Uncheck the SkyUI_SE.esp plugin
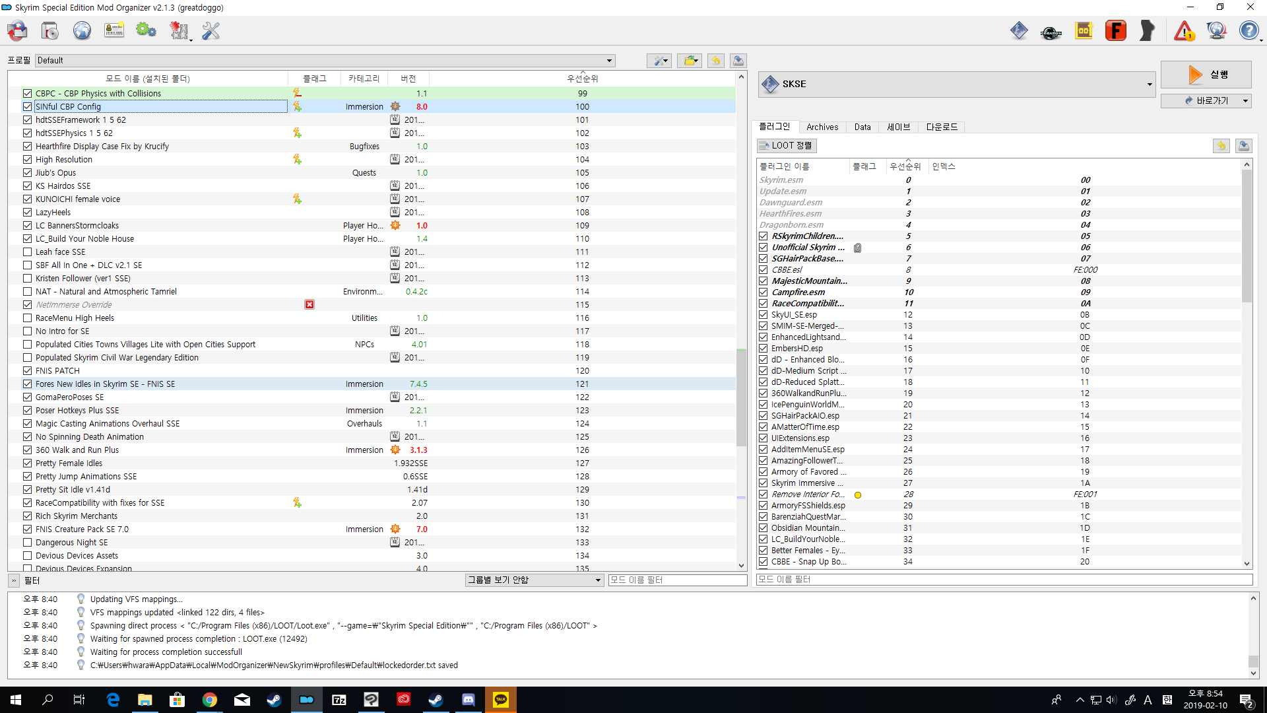Viewport: 1267px width, 713px height. point(763,315)
